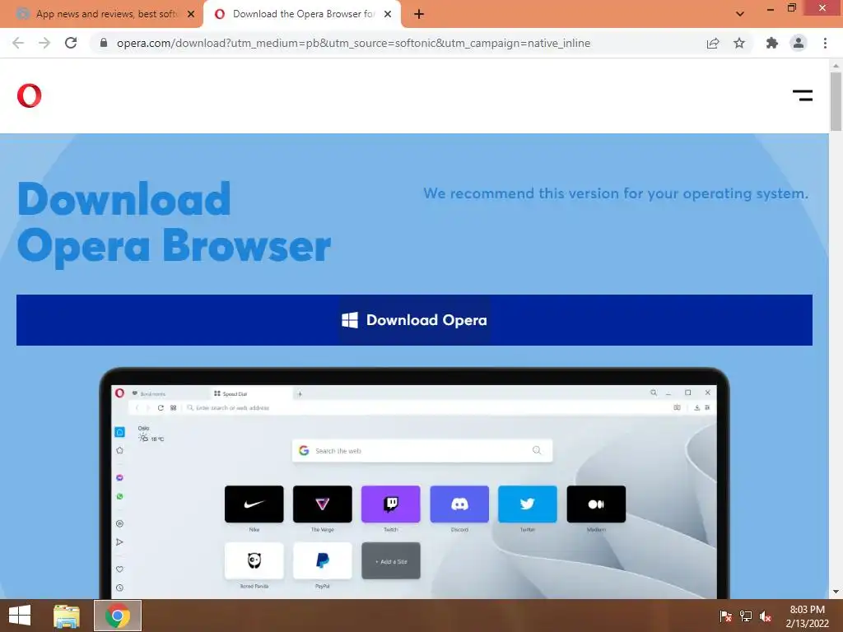Image resolution: width=843 pixels, height=632 pixels.
Task: Bookmark this page with the star icon
Action: point(739,43)
